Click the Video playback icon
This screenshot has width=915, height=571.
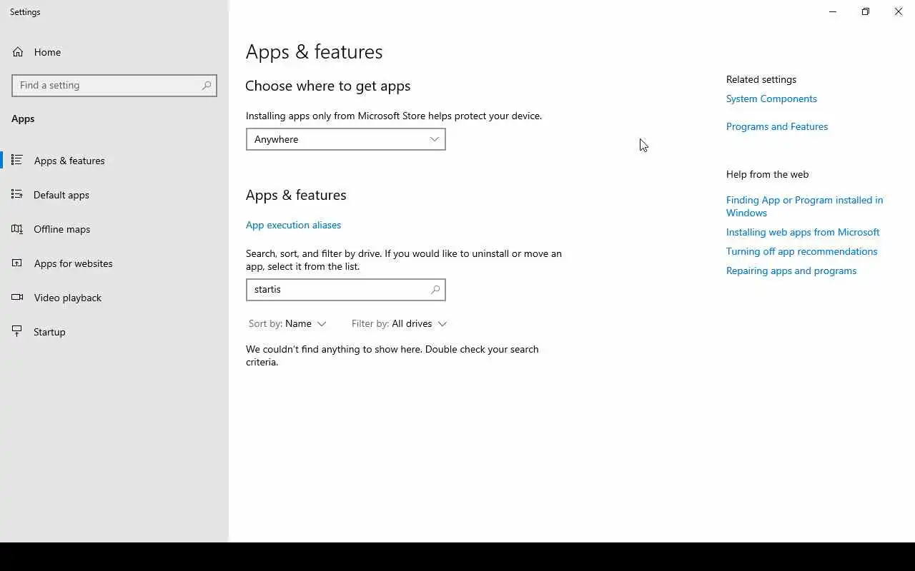click(x=17, y=297)
